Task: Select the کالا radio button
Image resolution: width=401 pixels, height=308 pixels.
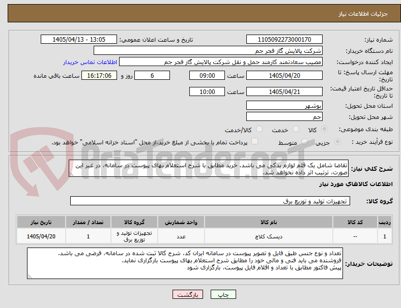Action: tap(324, 129)
